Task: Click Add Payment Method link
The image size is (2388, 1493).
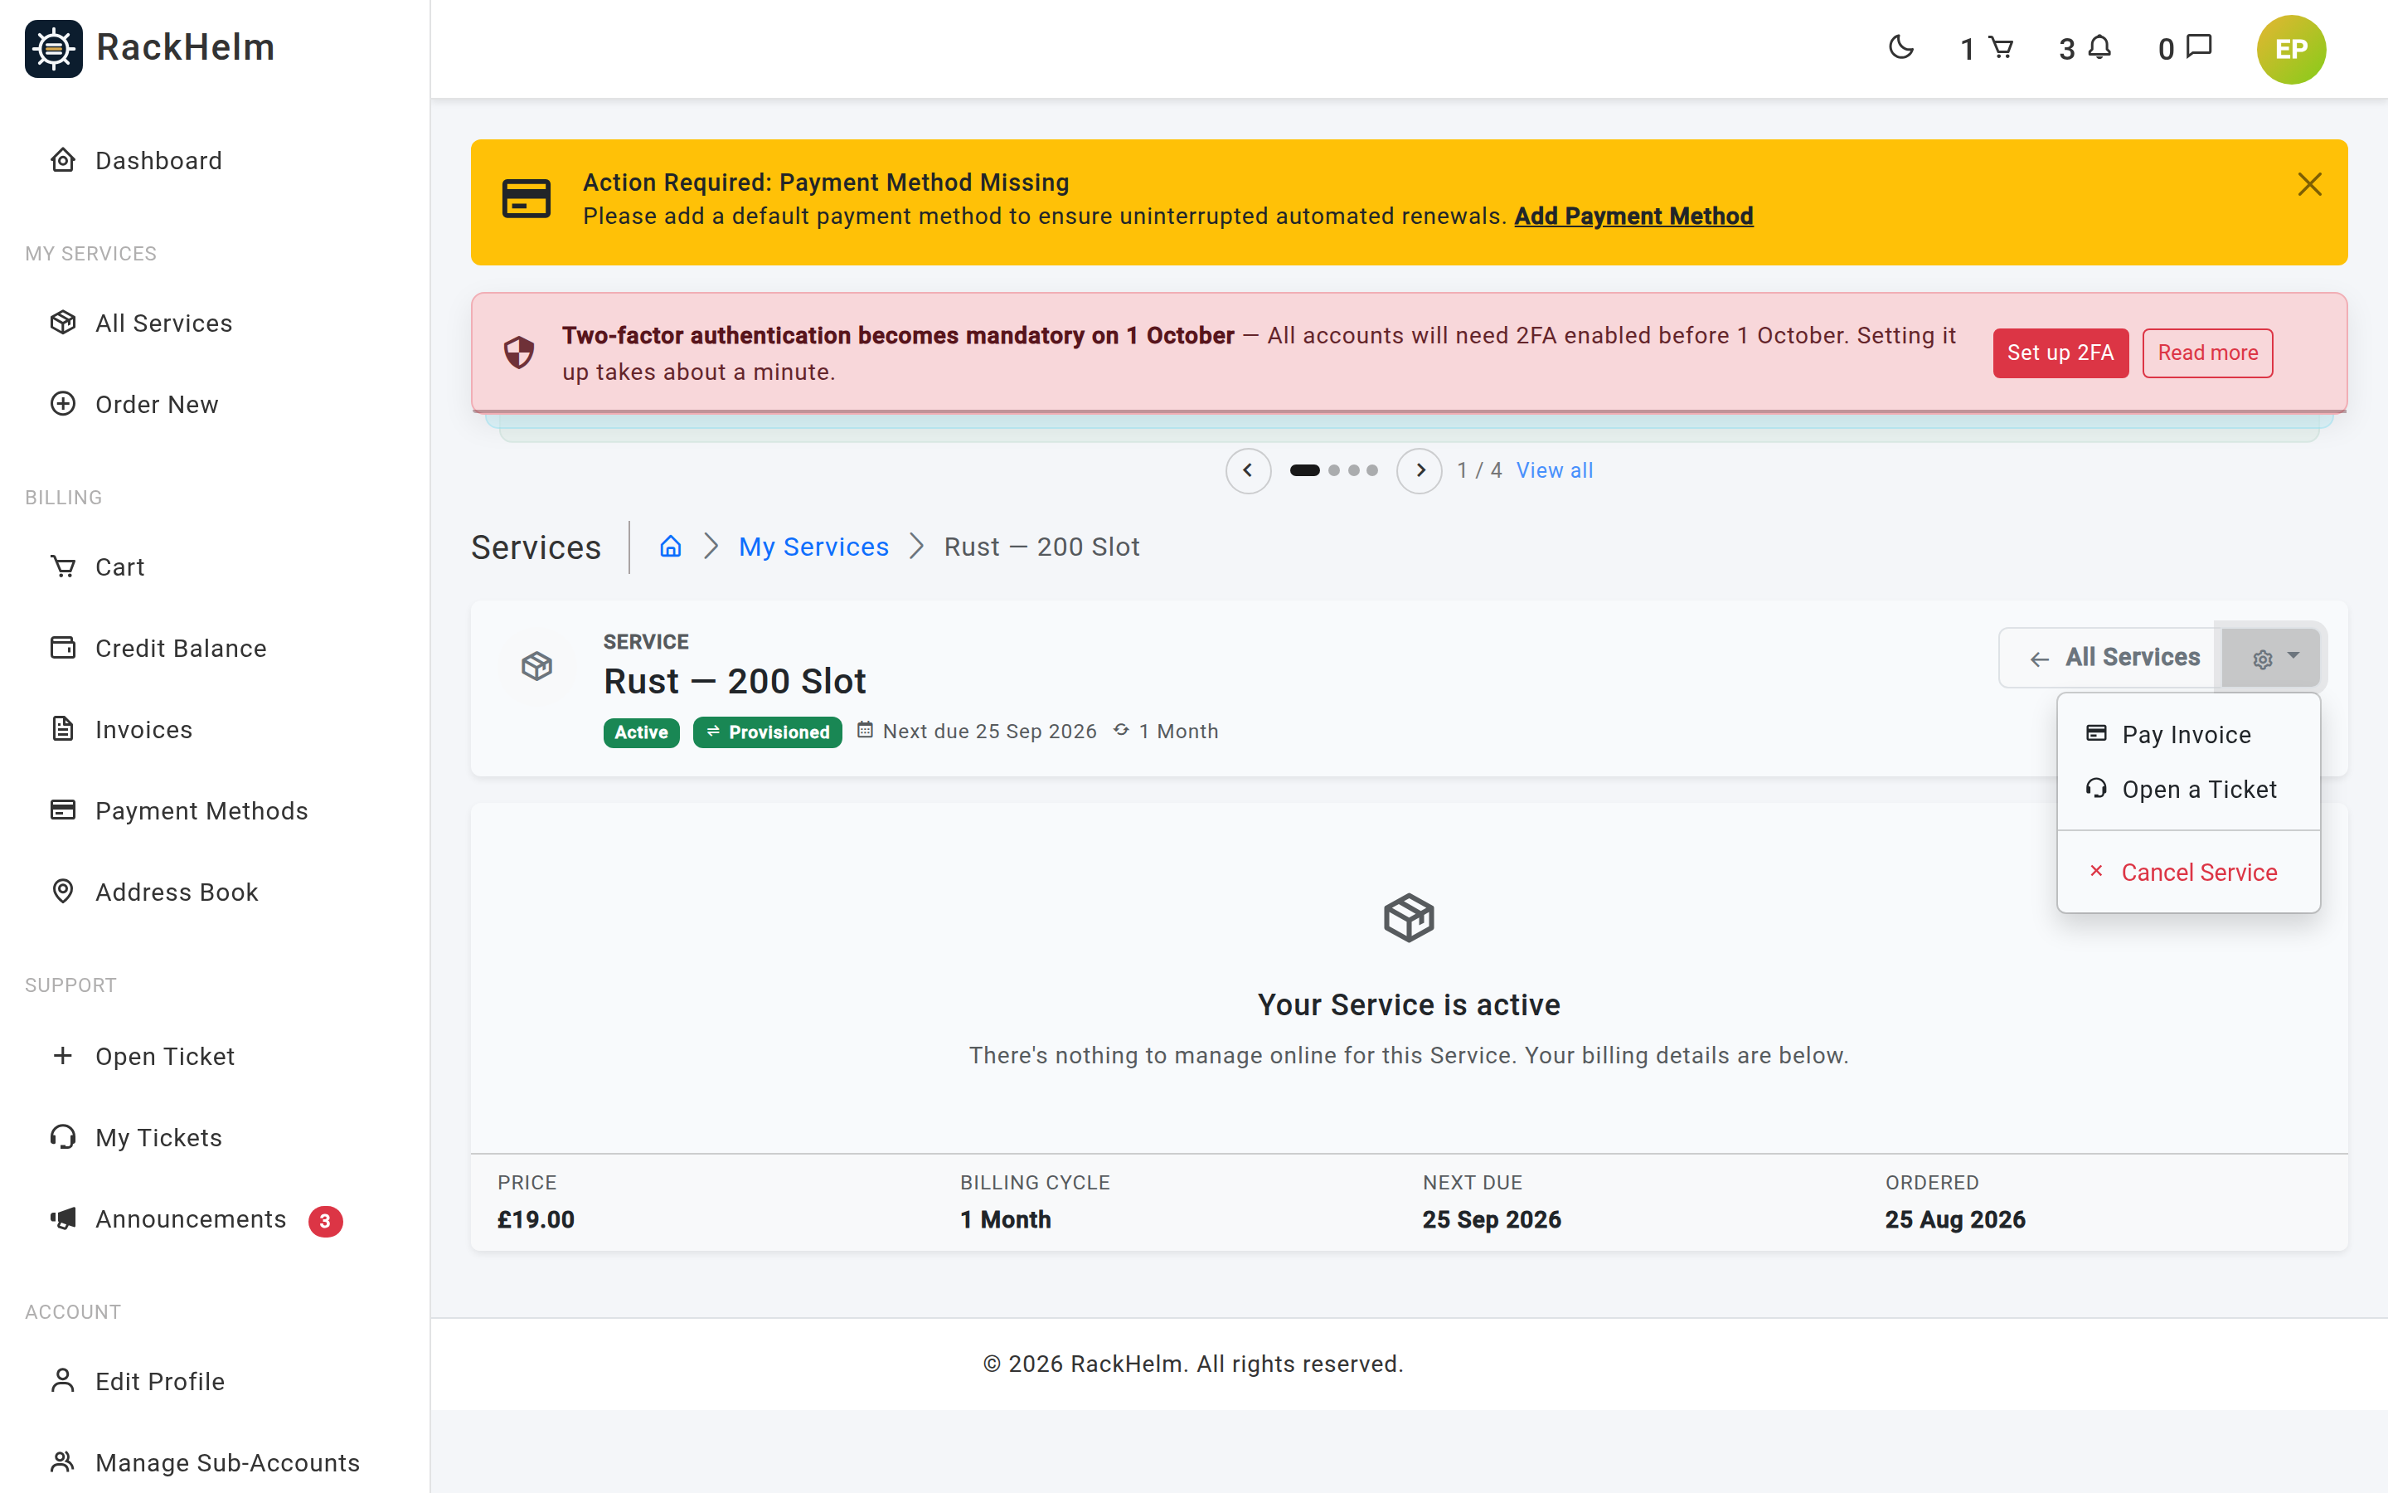Action: point(1633,216)
